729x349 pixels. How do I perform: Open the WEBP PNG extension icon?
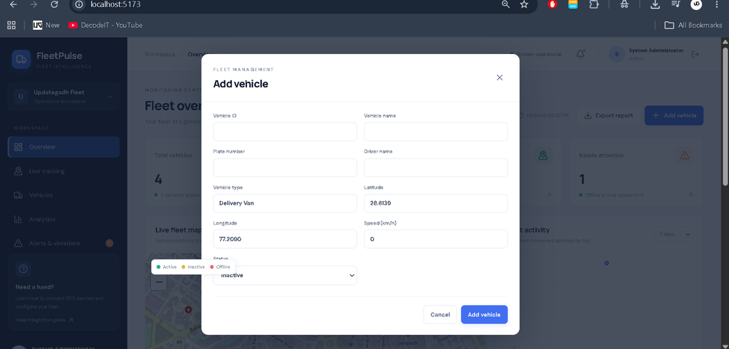tap(573, 4)
